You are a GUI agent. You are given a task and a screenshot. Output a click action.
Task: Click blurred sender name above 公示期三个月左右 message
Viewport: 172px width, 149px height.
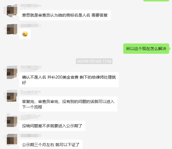pyautogui.click(x=31, y=136)
